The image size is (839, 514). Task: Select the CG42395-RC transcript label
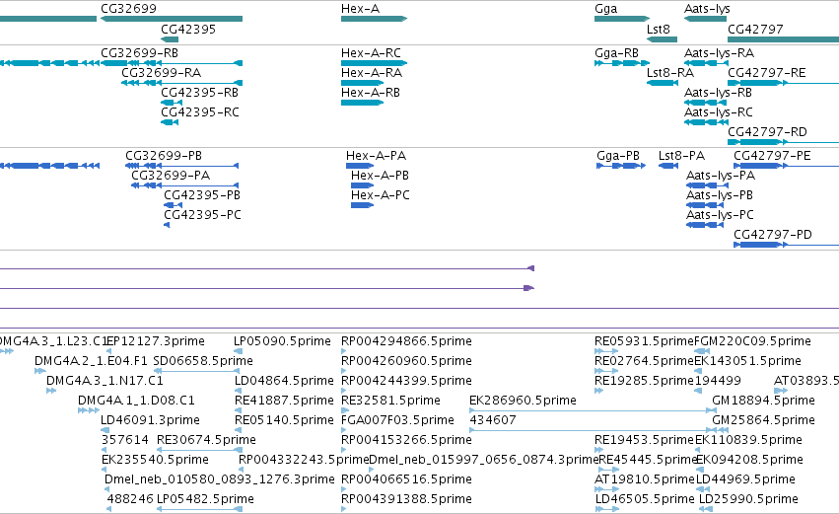coord(200,112)
